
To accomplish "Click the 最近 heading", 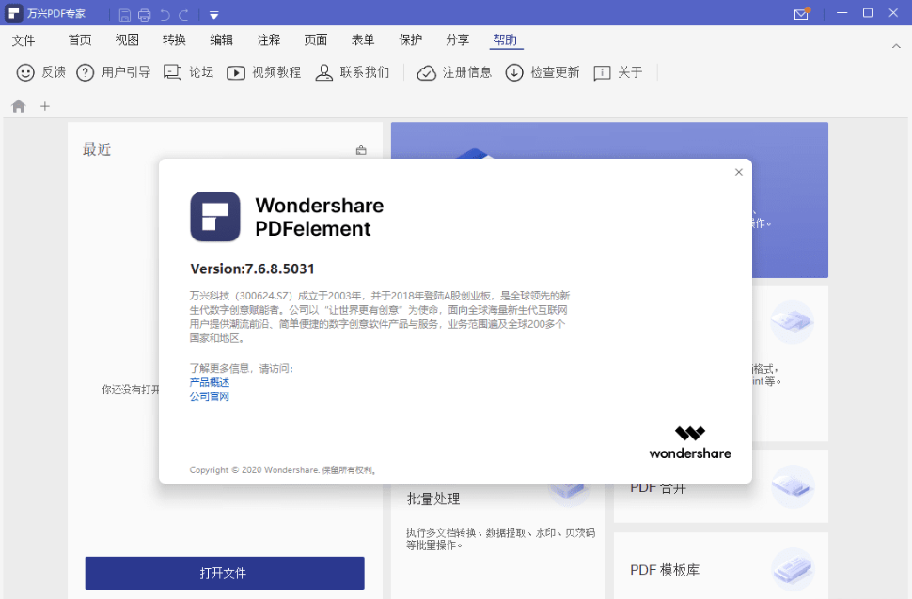I will click(x=97, y=149).
